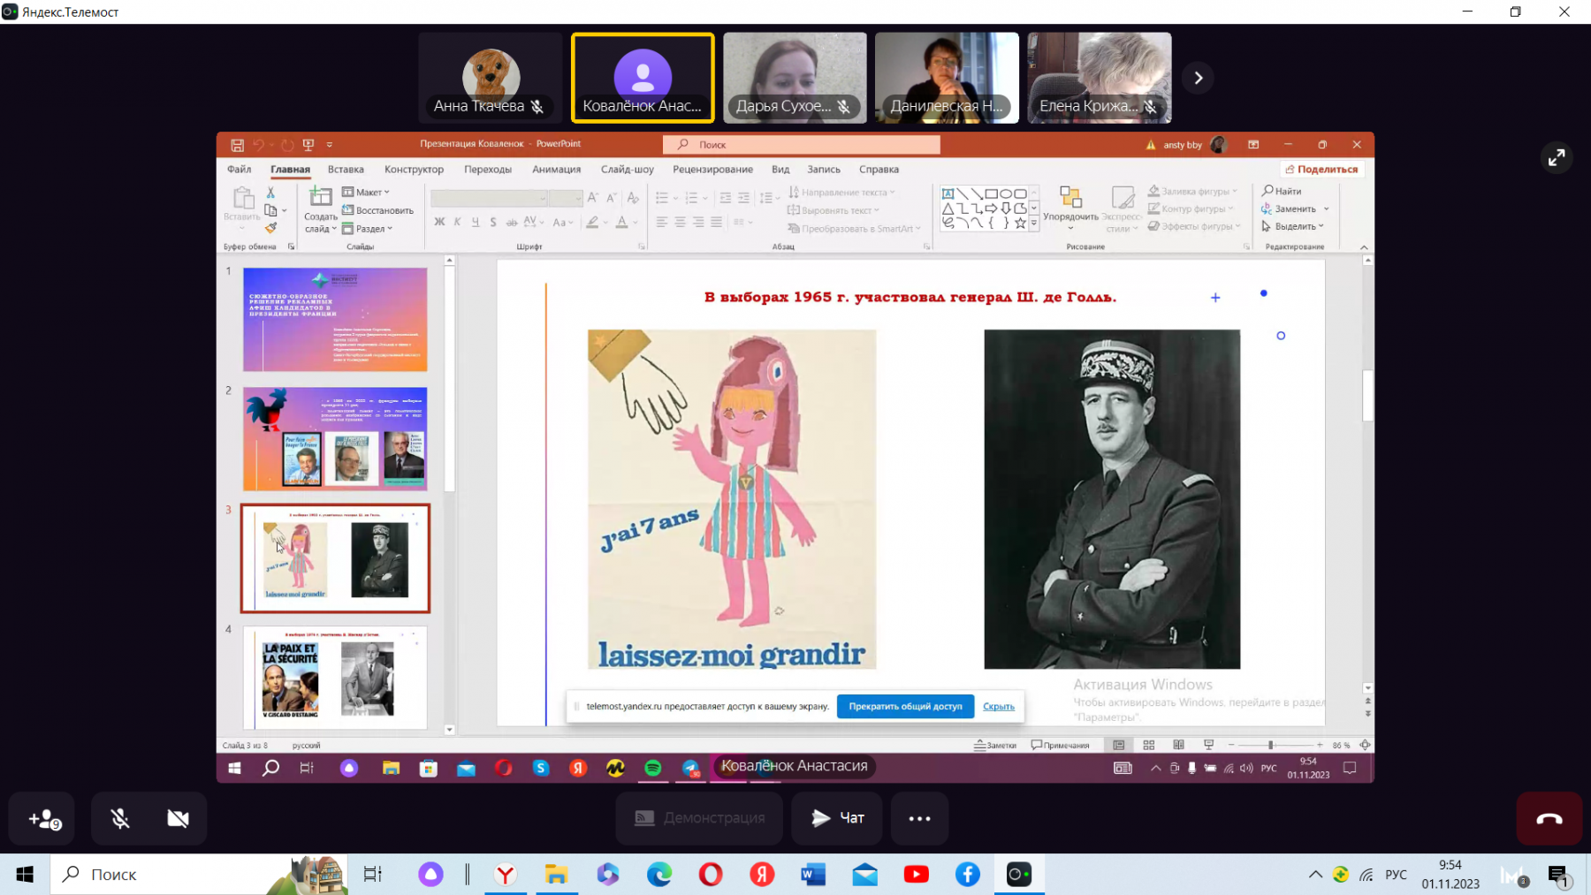Viewport: 1591px width, 895px height.
Task: Select slide 2 thumbnail with rooster
Action: [x=335, y=439]
